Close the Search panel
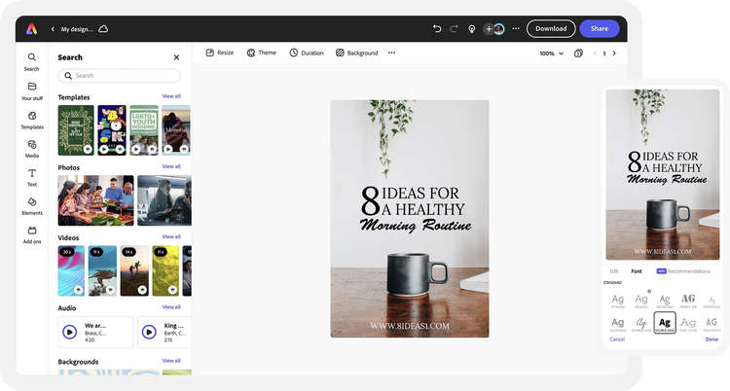This screenshot has height=391, width=730. pyautogui.click(x=176, y=57)
